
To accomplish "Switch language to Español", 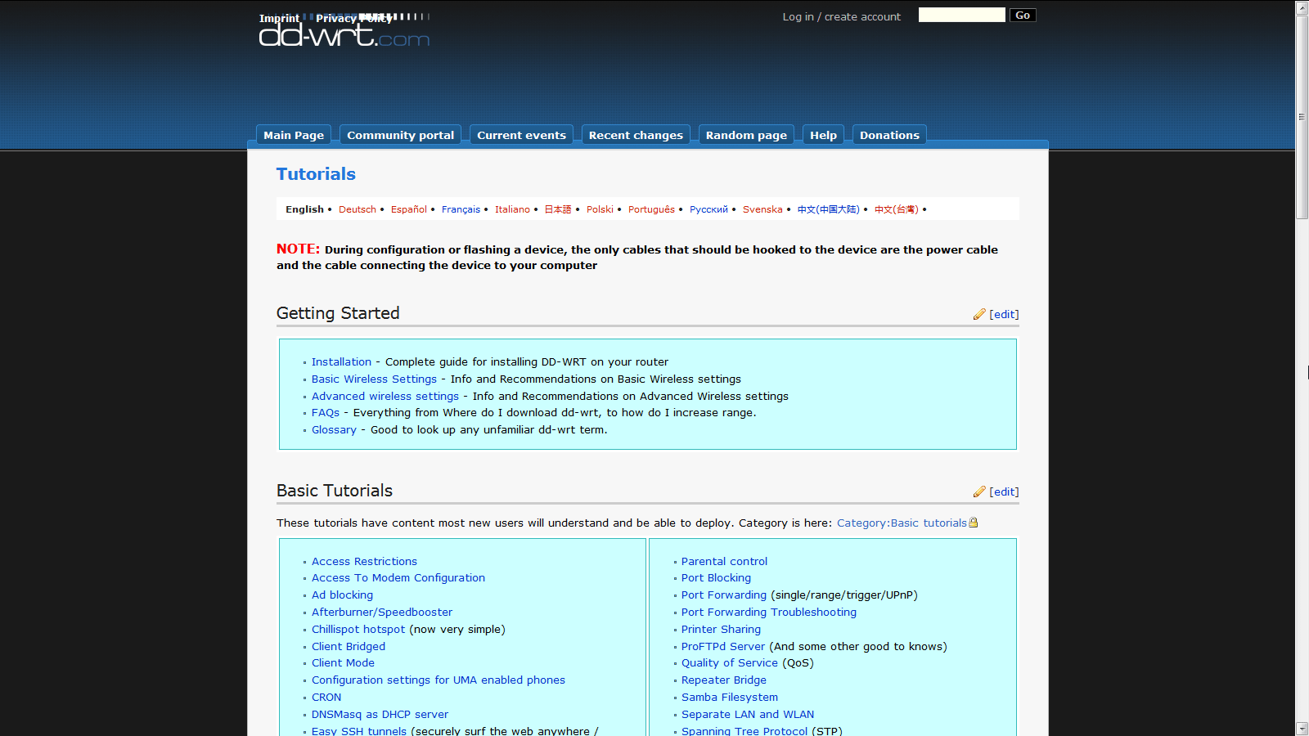I will (x=409, y=209).
